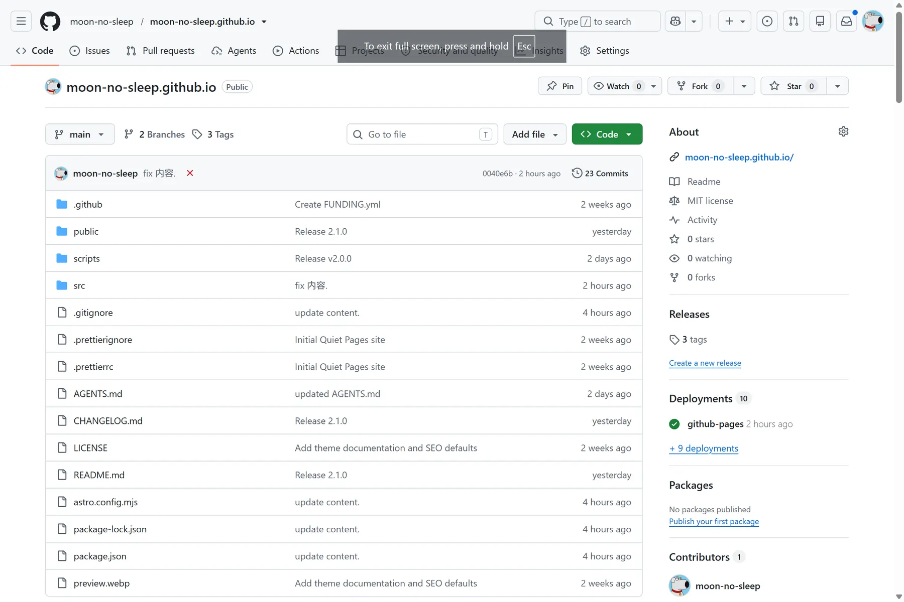Open the green Code dropdown

click(607, 134)
